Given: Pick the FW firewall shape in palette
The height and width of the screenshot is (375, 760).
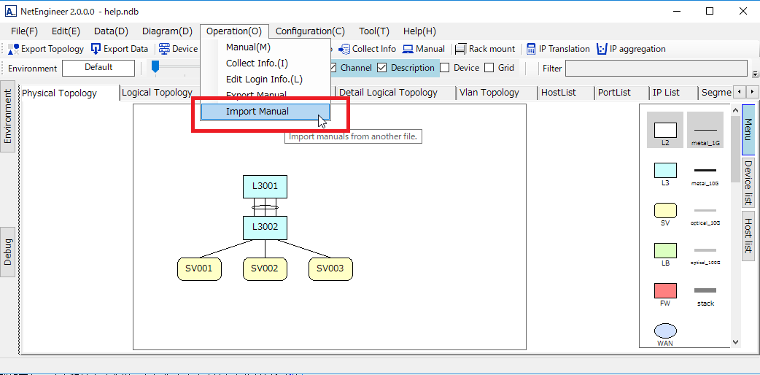Looking at the screenshot, I should (x=665, y=291).
